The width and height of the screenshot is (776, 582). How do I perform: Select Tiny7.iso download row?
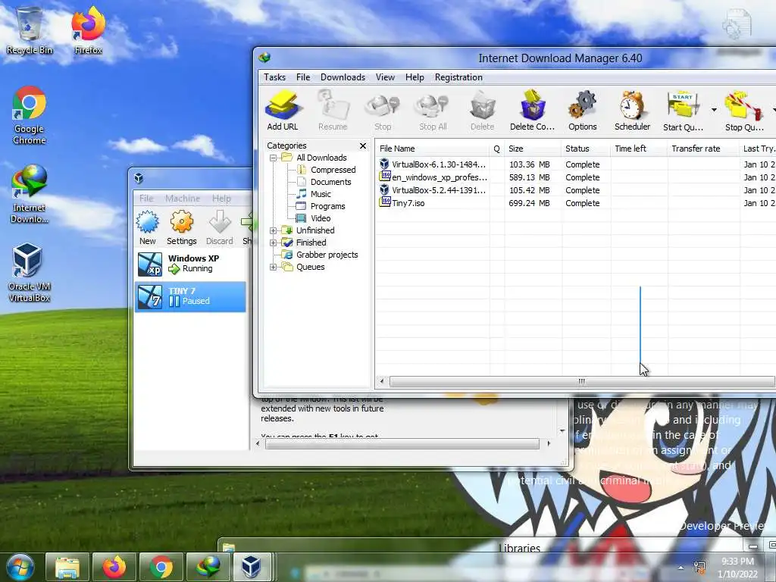[575, 203]
